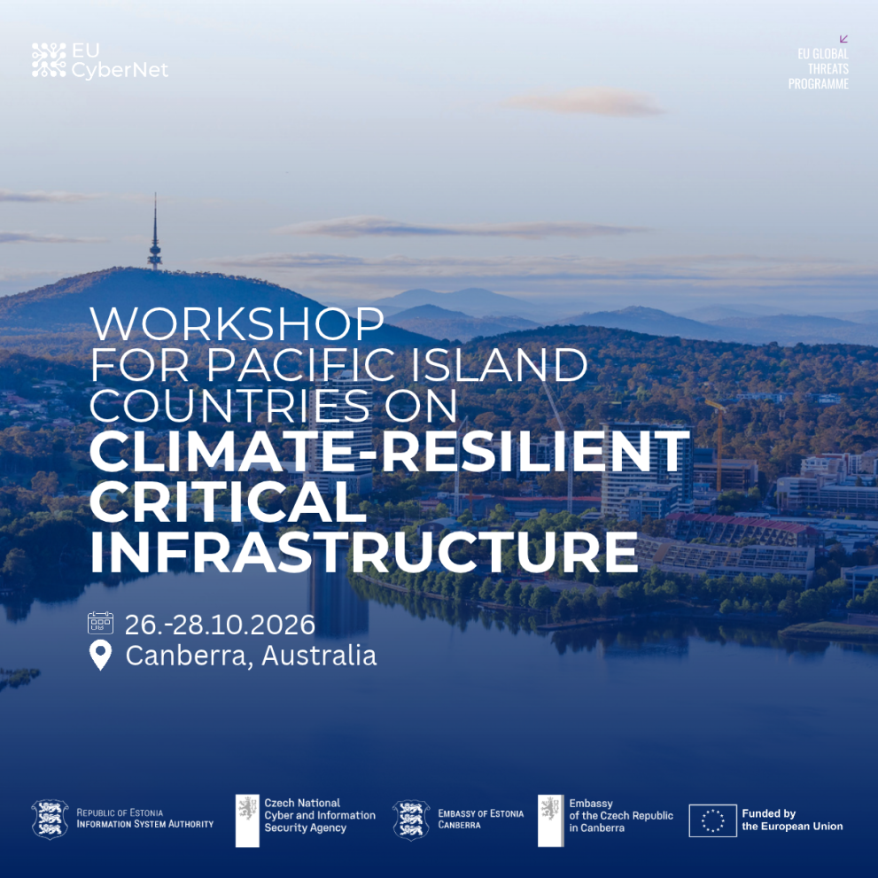Click the Embassy of Estonia Canberra text

coord(481,819)
